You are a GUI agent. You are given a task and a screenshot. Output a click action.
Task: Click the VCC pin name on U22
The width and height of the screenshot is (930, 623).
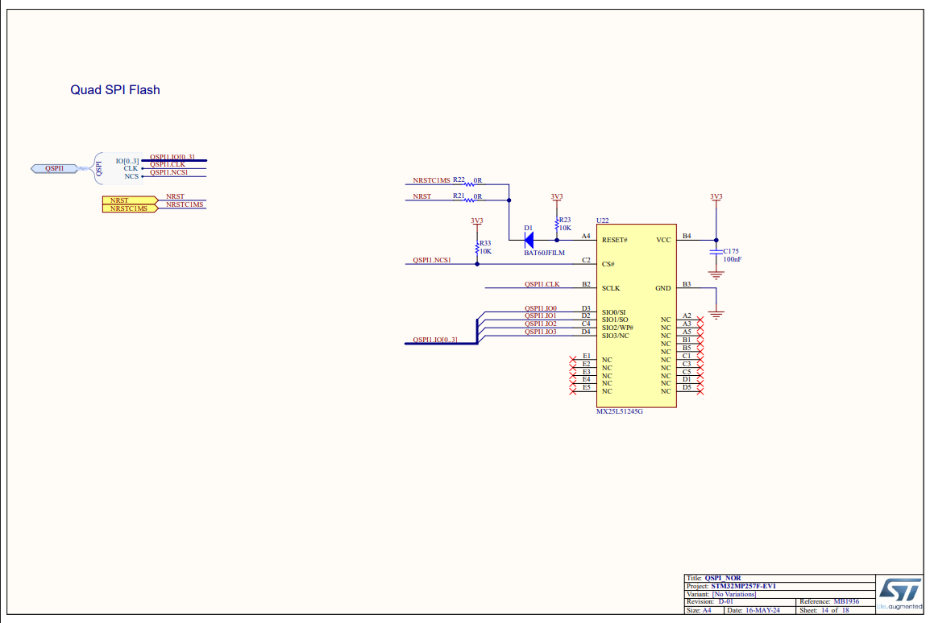click(x=663, y=240)
